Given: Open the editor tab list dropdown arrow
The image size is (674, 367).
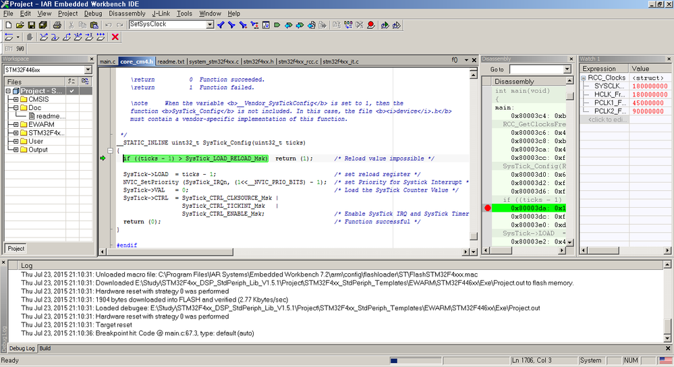Looking at the screenshot, I should tap(466, 60).
